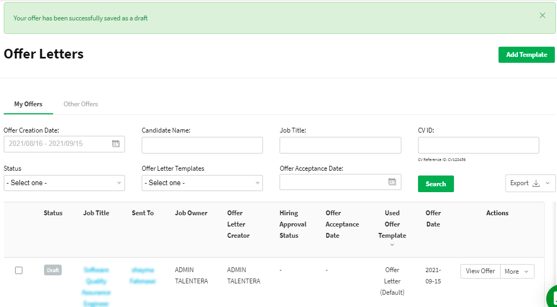This screenshot has height=307, width=557.
Task: Click the Job Title input field
Action: point(340,145)
